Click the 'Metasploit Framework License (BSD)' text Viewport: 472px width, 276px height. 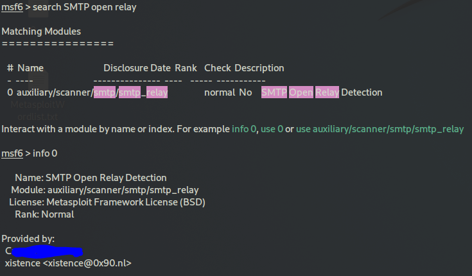tap(126, 202)
